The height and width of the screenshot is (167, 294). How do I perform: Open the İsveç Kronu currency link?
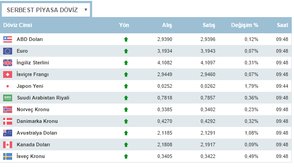pyautogui.click(x=31, y=156)
